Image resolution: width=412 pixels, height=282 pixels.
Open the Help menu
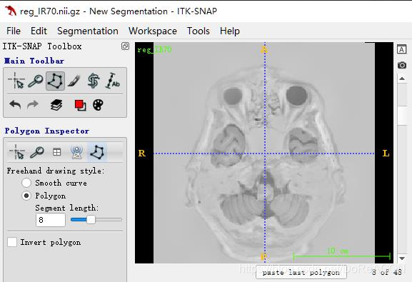[230, 31]
